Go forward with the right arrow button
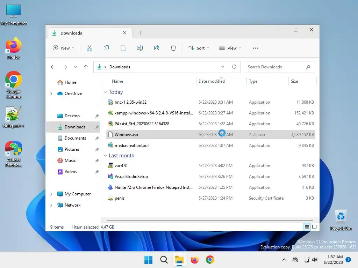Viewport: 358px width, 268px height. [65, 67]
